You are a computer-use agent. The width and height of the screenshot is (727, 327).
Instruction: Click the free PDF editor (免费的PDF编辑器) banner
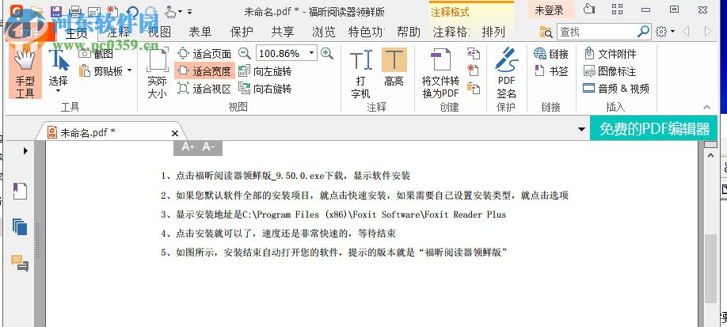pyautogui.click(x=653, y=128)
